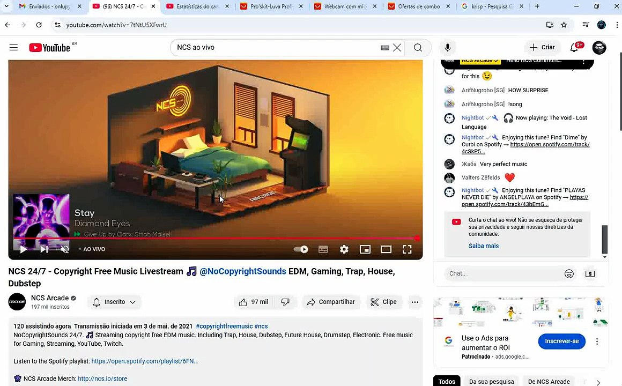Image resolution: width=622 pixels, height=386 pixels.
Task: Switch to the Pro'skit-Luva tab
Action: (x=271, y=6)
